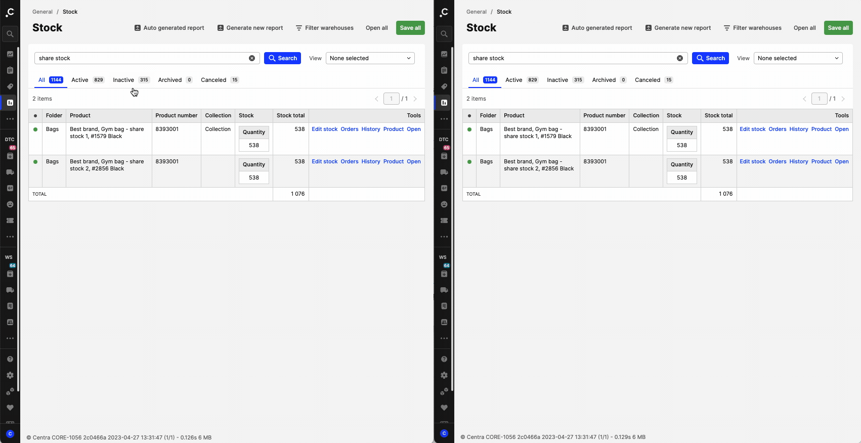Open the settings gear icon in right window's sidebar
The width and height of the screenshot is (861, 443).
click(x=444, y=375)
